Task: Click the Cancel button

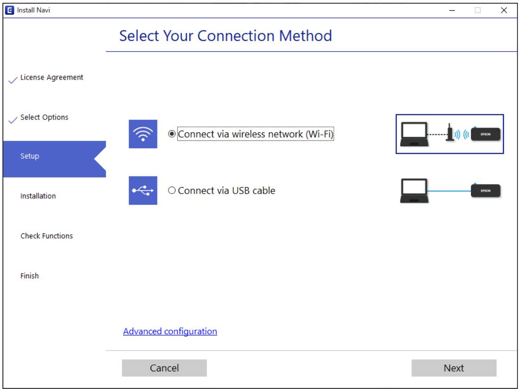Action: pos(164,368)
